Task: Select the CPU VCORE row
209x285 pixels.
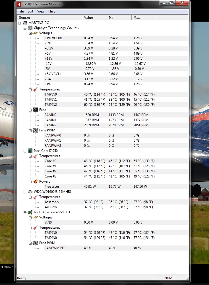Action: coord(116,38)
